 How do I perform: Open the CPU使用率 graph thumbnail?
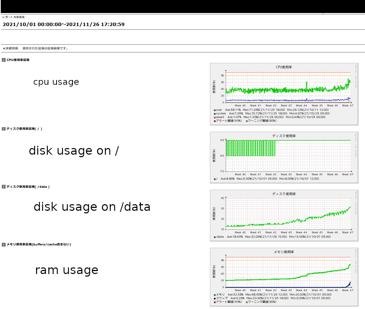(284, 94)
